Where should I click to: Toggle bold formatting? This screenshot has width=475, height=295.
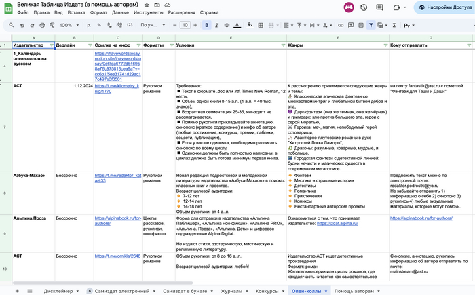point(207,26)
